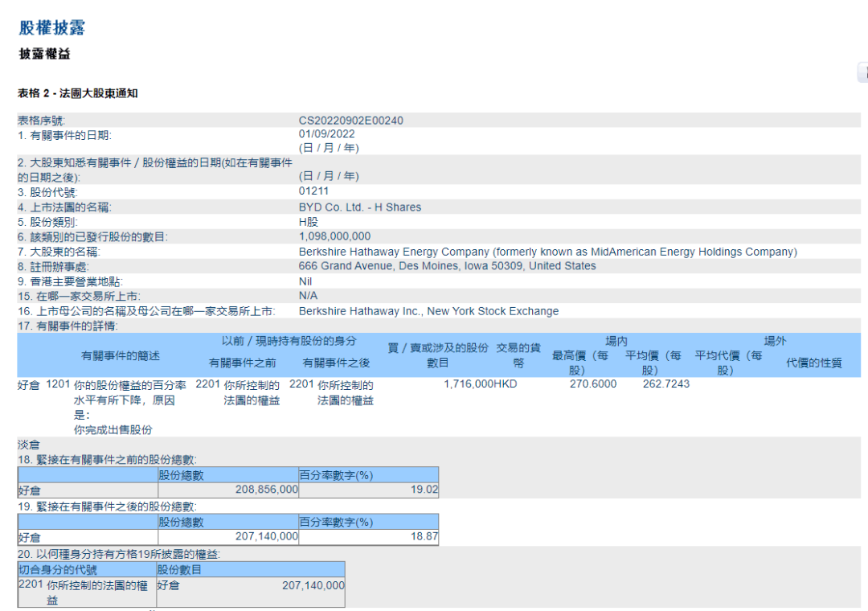Click the 代價的性質 column header
The width and height of the screenshot is (868, 611).
tap(814, 363)
